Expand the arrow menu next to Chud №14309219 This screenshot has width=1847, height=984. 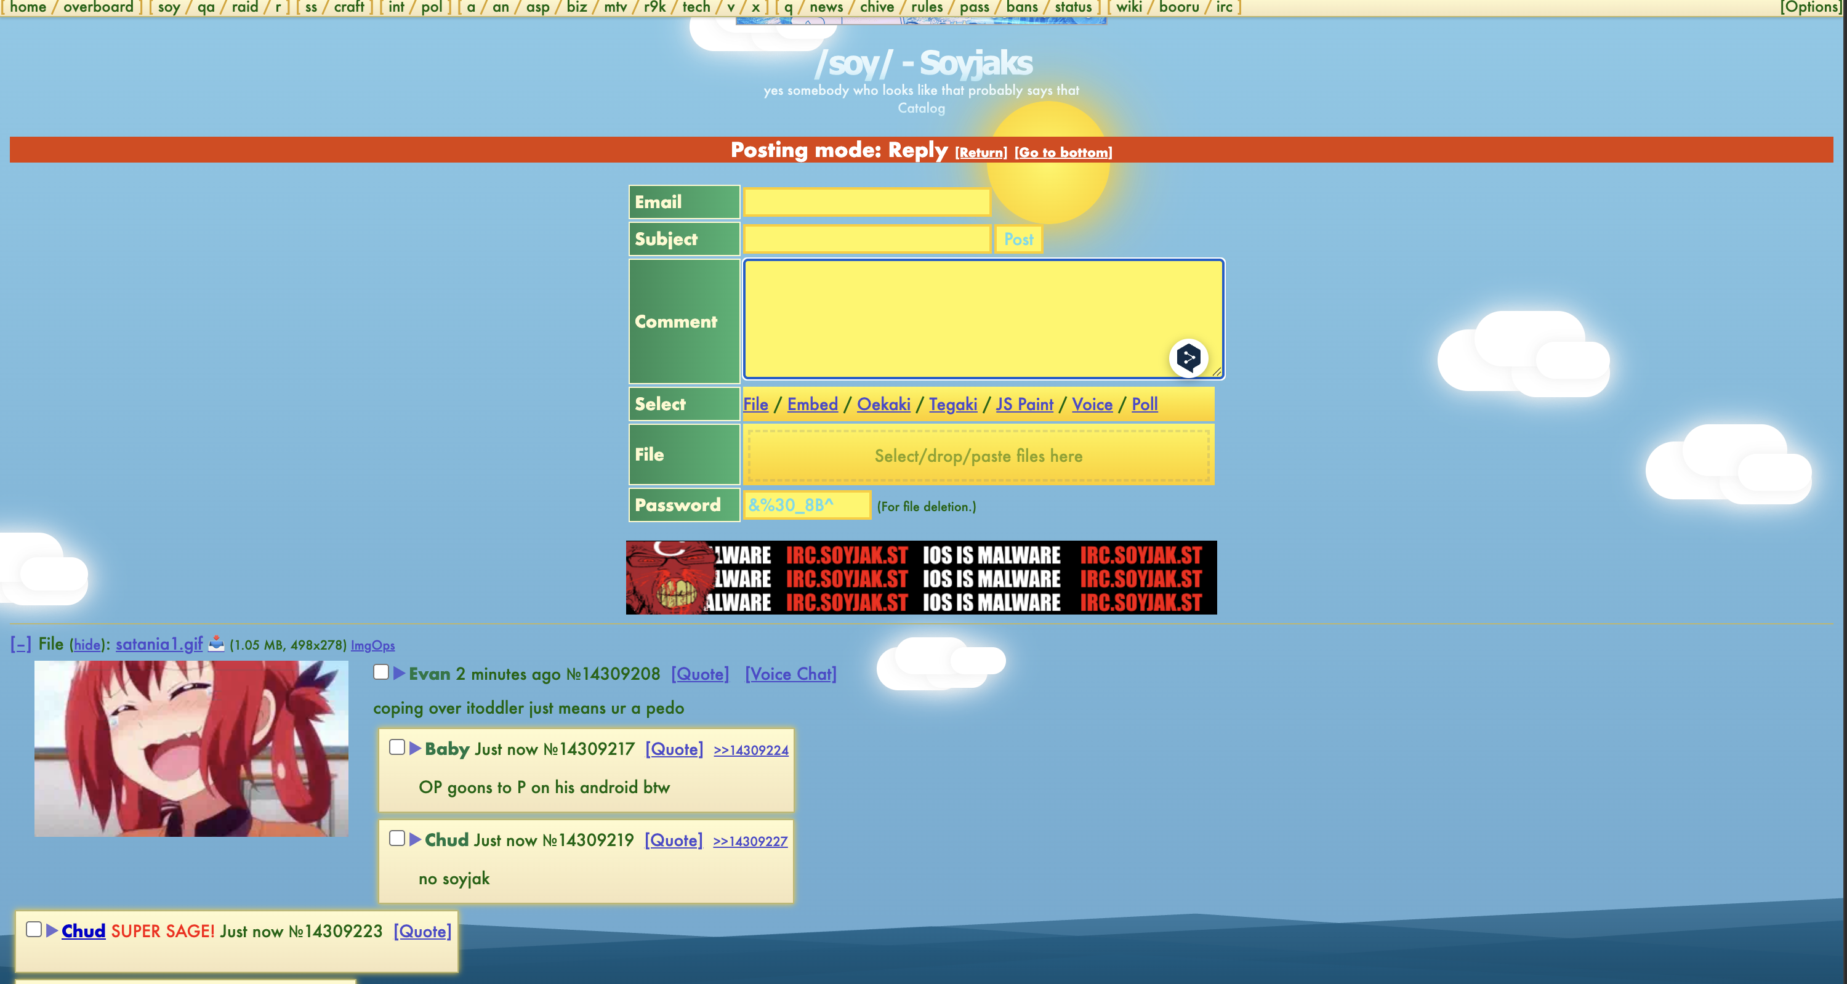pos(415,839)
